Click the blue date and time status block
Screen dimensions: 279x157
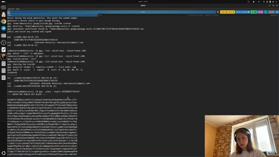(x=243, y=12)
